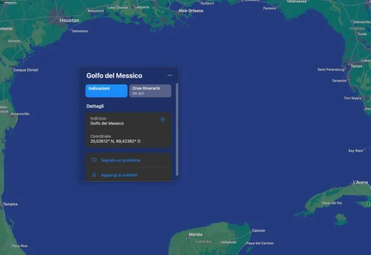
Task: Click the Key West map label
Action: (356, 151)
